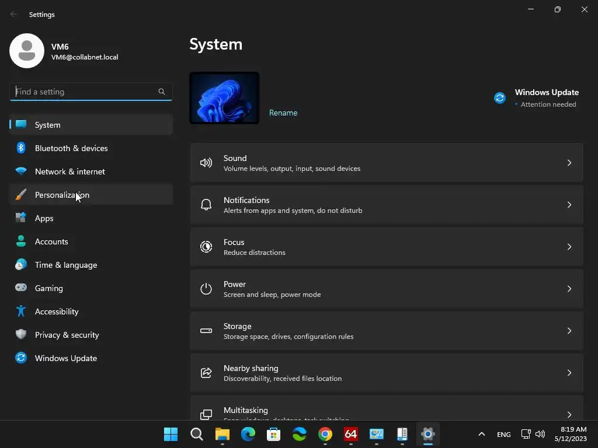Viewport: 598px width, 448px height.
Task: Click the Focus icon
Action: click(x=206, y=247)
